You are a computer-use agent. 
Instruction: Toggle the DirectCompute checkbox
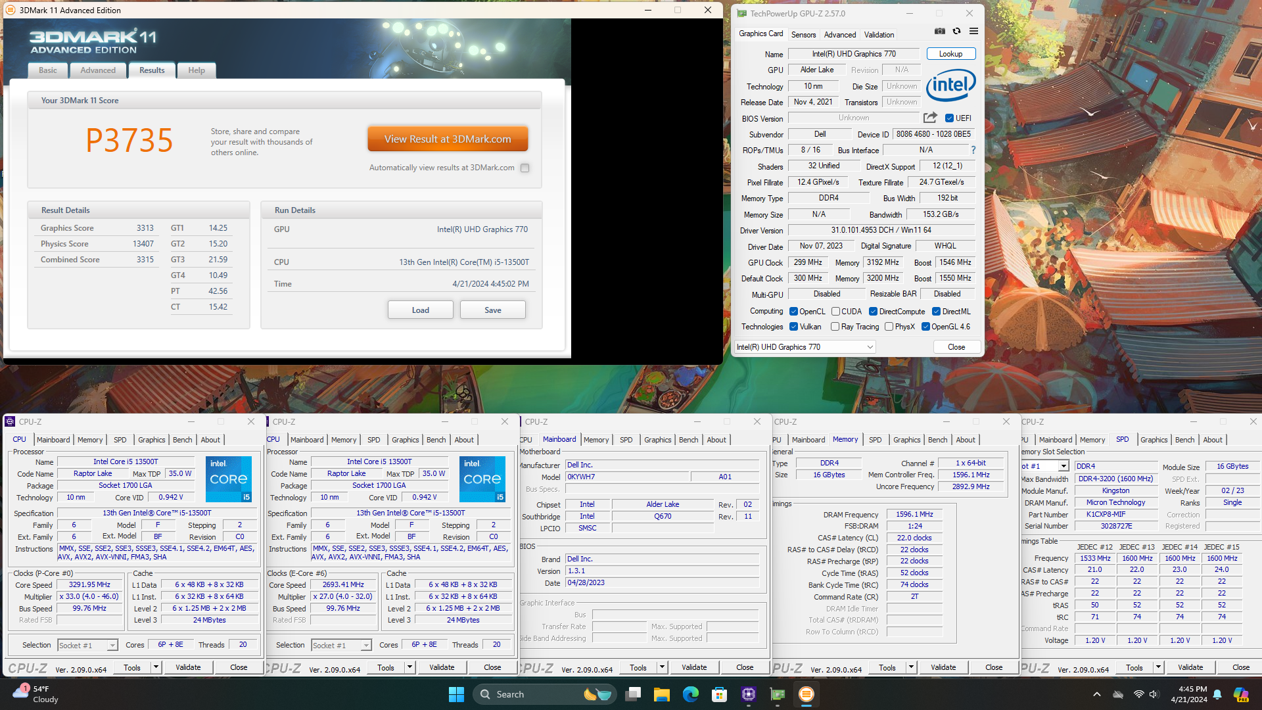pyautogui.click(x=873, y=312)
